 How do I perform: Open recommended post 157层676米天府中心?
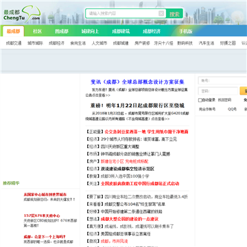(x=42, y=215)
